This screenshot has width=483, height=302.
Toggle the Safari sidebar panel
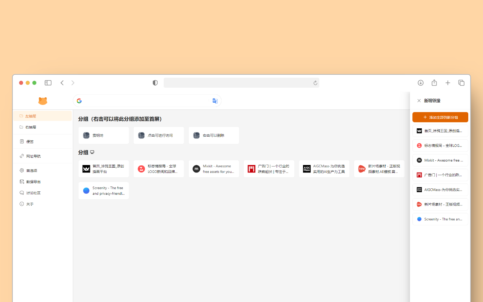click(x=48, y=82)
